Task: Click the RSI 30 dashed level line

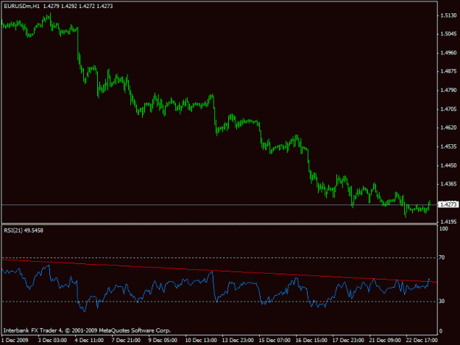Action: tap(219, 302)
